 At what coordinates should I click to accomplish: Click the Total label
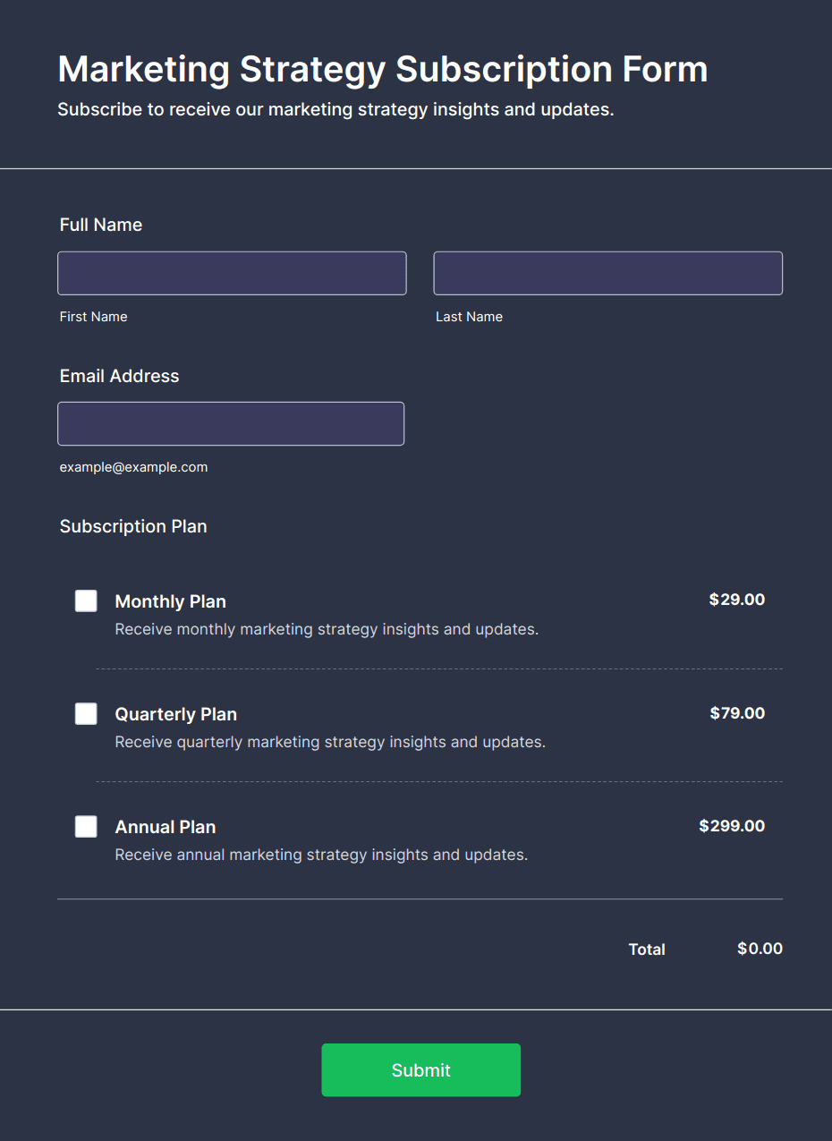pos(647,949)
